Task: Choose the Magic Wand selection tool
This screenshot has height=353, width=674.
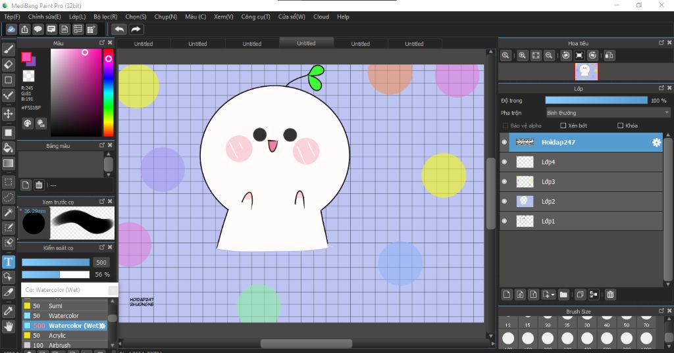Action: pyautogui.click(x=9, y=212)
